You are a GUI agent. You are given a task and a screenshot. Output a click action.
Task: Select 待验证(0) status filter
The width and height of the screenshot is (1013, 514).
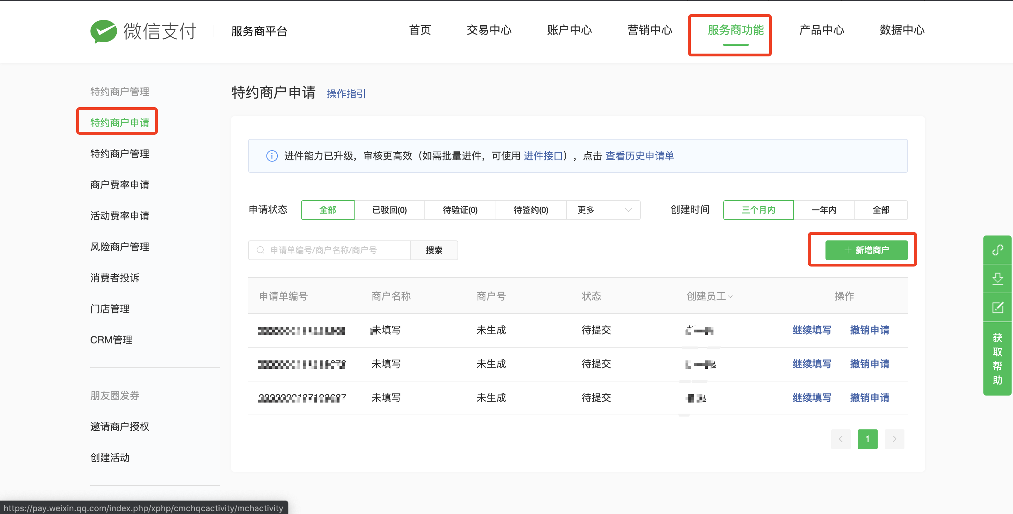[460, 210]
